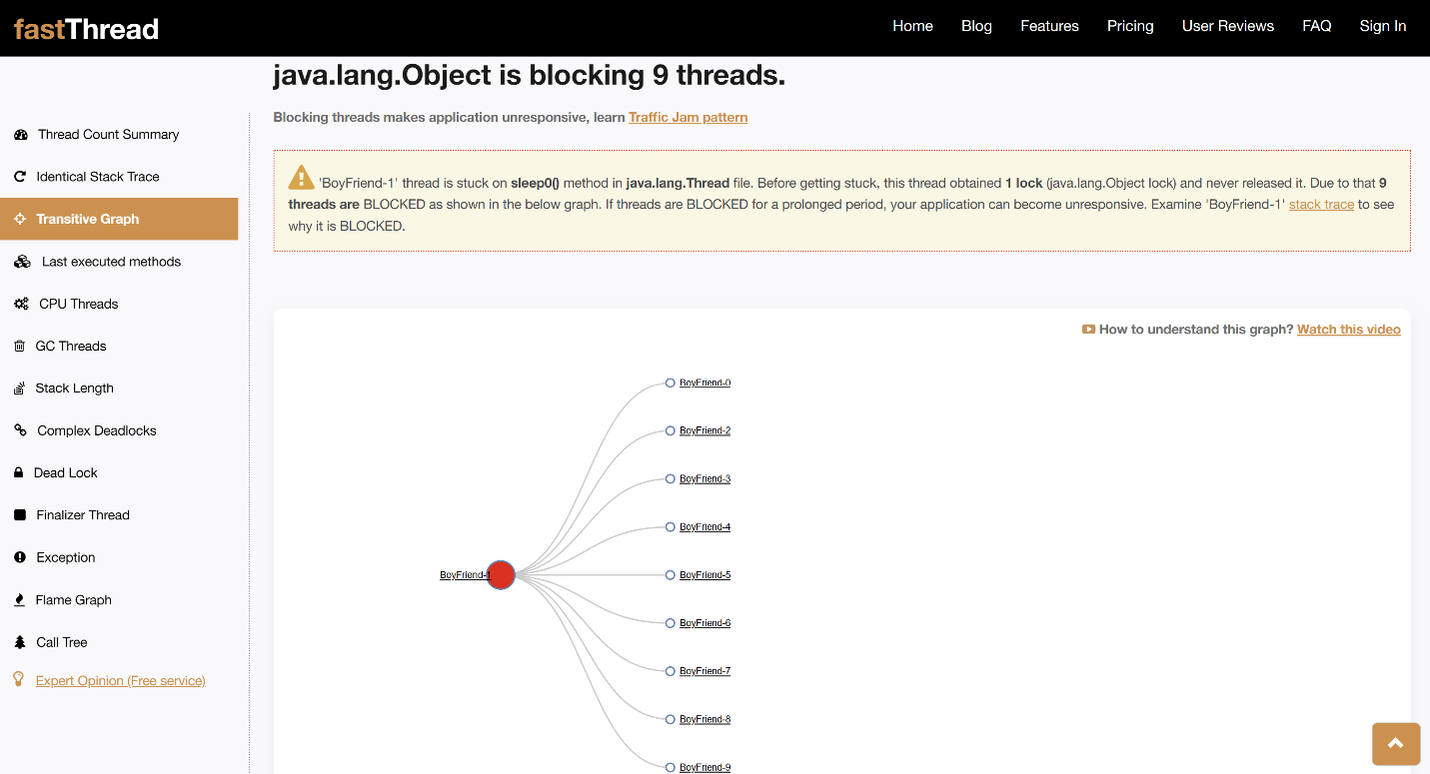Click the BoyFriend-8 thread label
1430x774 pixels.
click(706, 719)
